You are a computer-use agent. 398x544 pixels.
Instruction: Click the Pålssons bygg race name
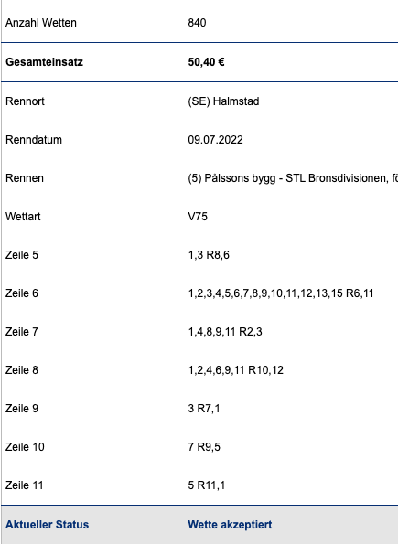click(x=293, y=178)
